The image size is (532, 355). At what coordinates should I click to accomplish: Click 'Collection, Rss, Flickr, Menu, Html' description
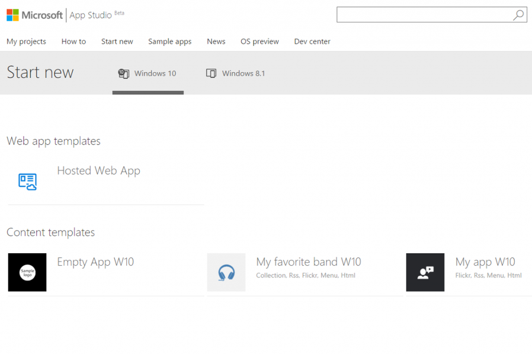click(306, 275)
